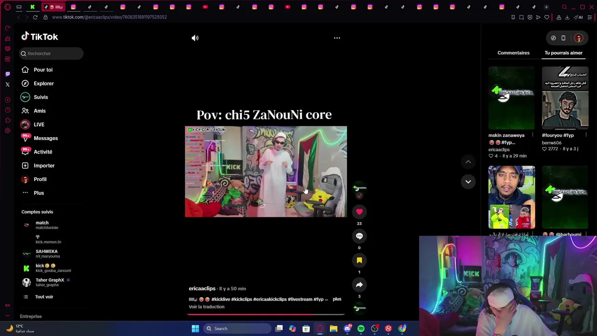597x336 pixels.
Task: Click the Entreprise footer link
Action: [x=31, y=316]
